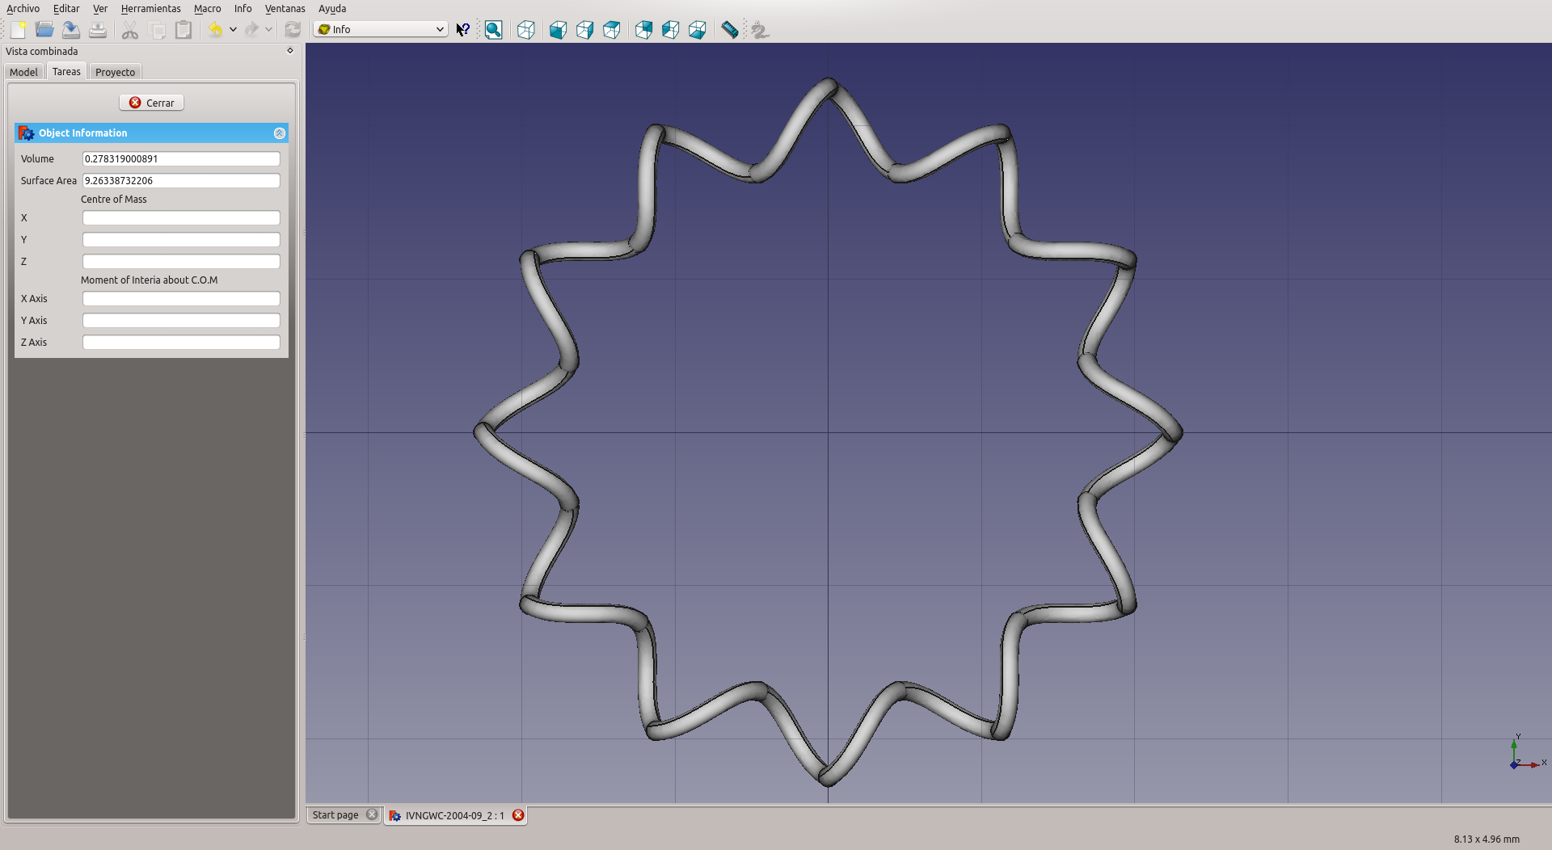Set top view

584,30
